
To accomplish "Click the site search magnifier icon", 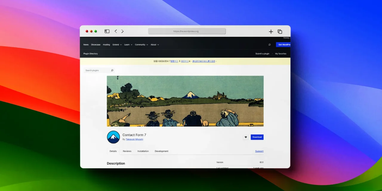I will point(269,45).
